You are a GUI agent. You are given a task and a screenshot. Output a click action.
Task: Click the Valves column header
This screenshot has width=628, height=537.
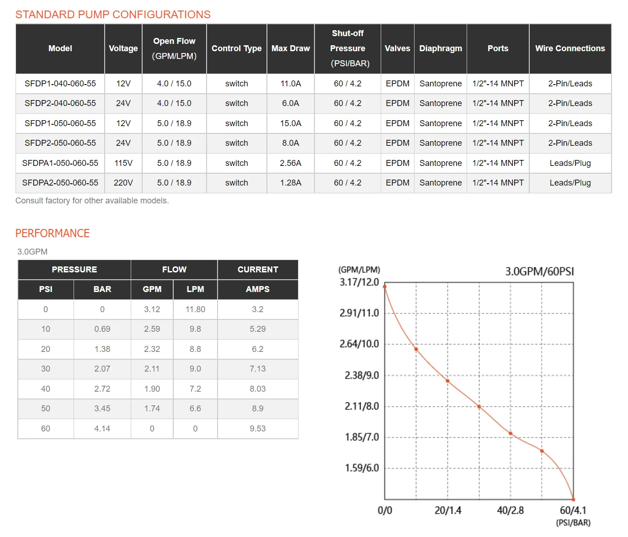398,48
